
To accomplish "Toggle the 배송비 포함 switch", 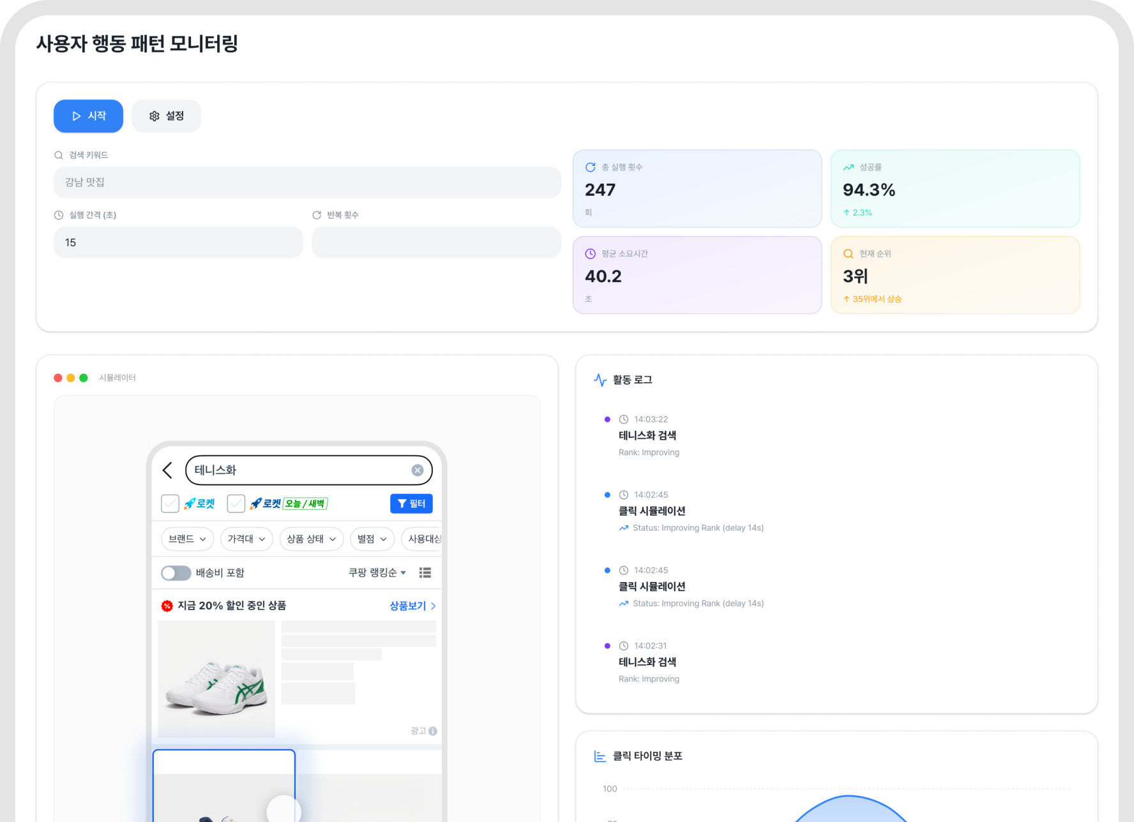I will point(176,573).
